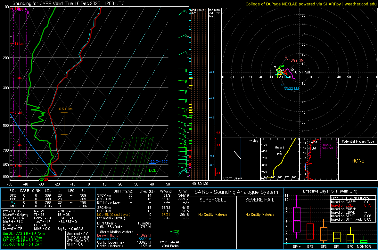Select the highlighted 'ML' parcel row
The height and width of the screenshot is (250, 378).
48,202
